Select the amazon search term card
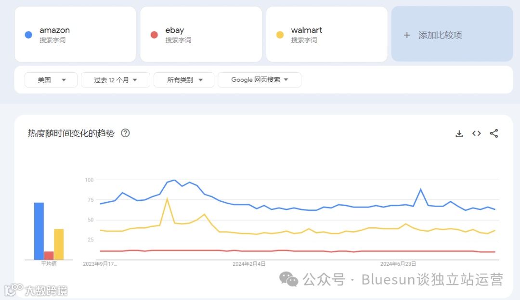Image resolution: width=520 pixels, height=300 pixels. click(75, 34)
